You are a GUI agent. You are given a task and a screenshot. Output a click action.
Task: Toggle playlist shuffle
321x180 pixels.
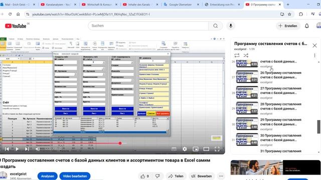click(246, 55)
